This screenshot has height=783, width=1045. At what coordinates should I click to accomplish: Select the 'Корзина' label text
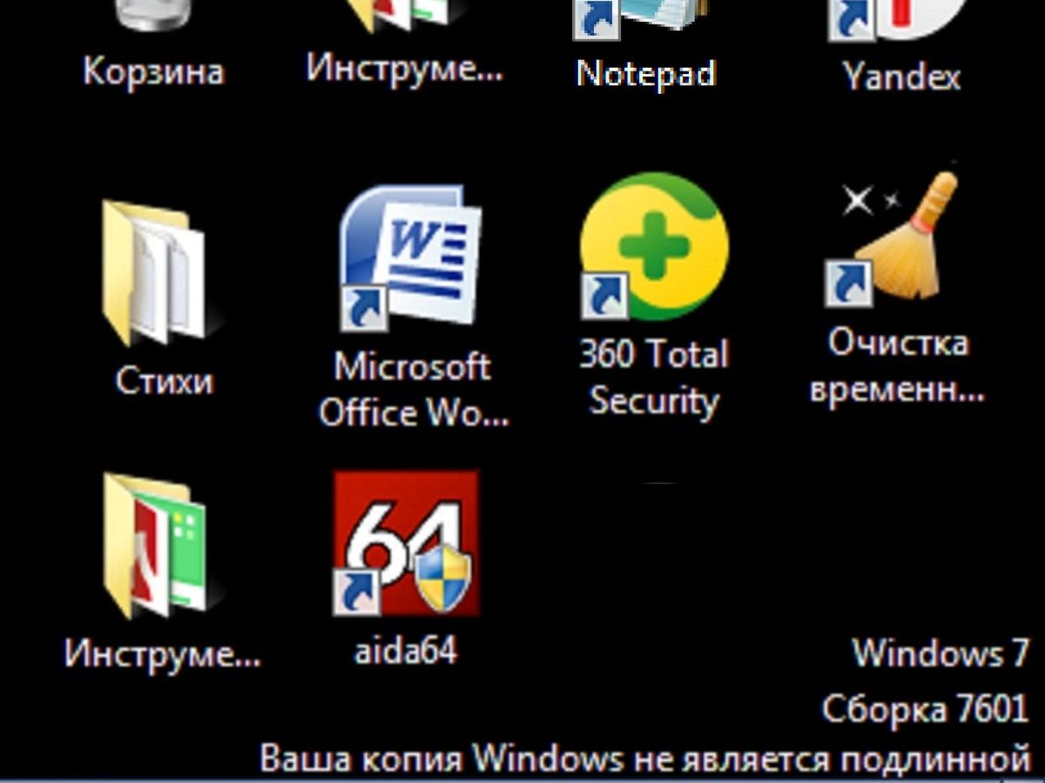(x=153, y=70)
